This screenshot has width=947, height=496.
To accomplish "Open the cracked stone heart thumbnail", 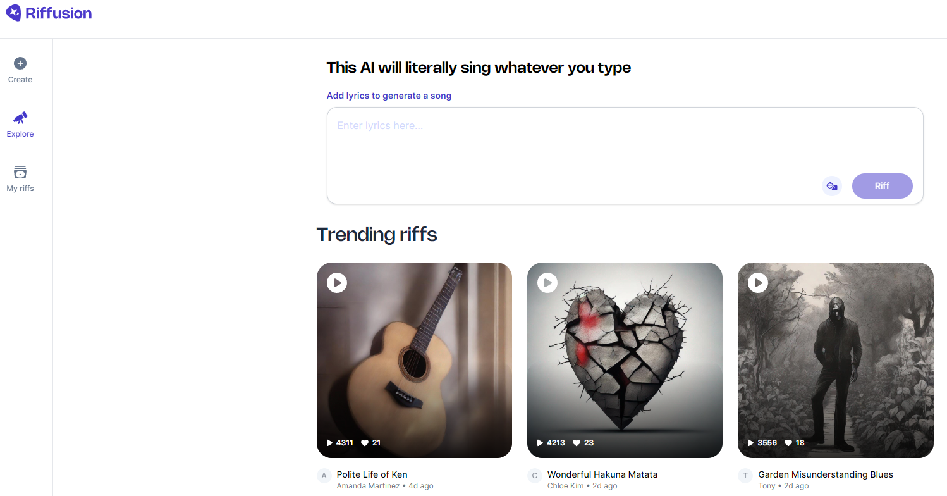I will click(x=625, y=361).
